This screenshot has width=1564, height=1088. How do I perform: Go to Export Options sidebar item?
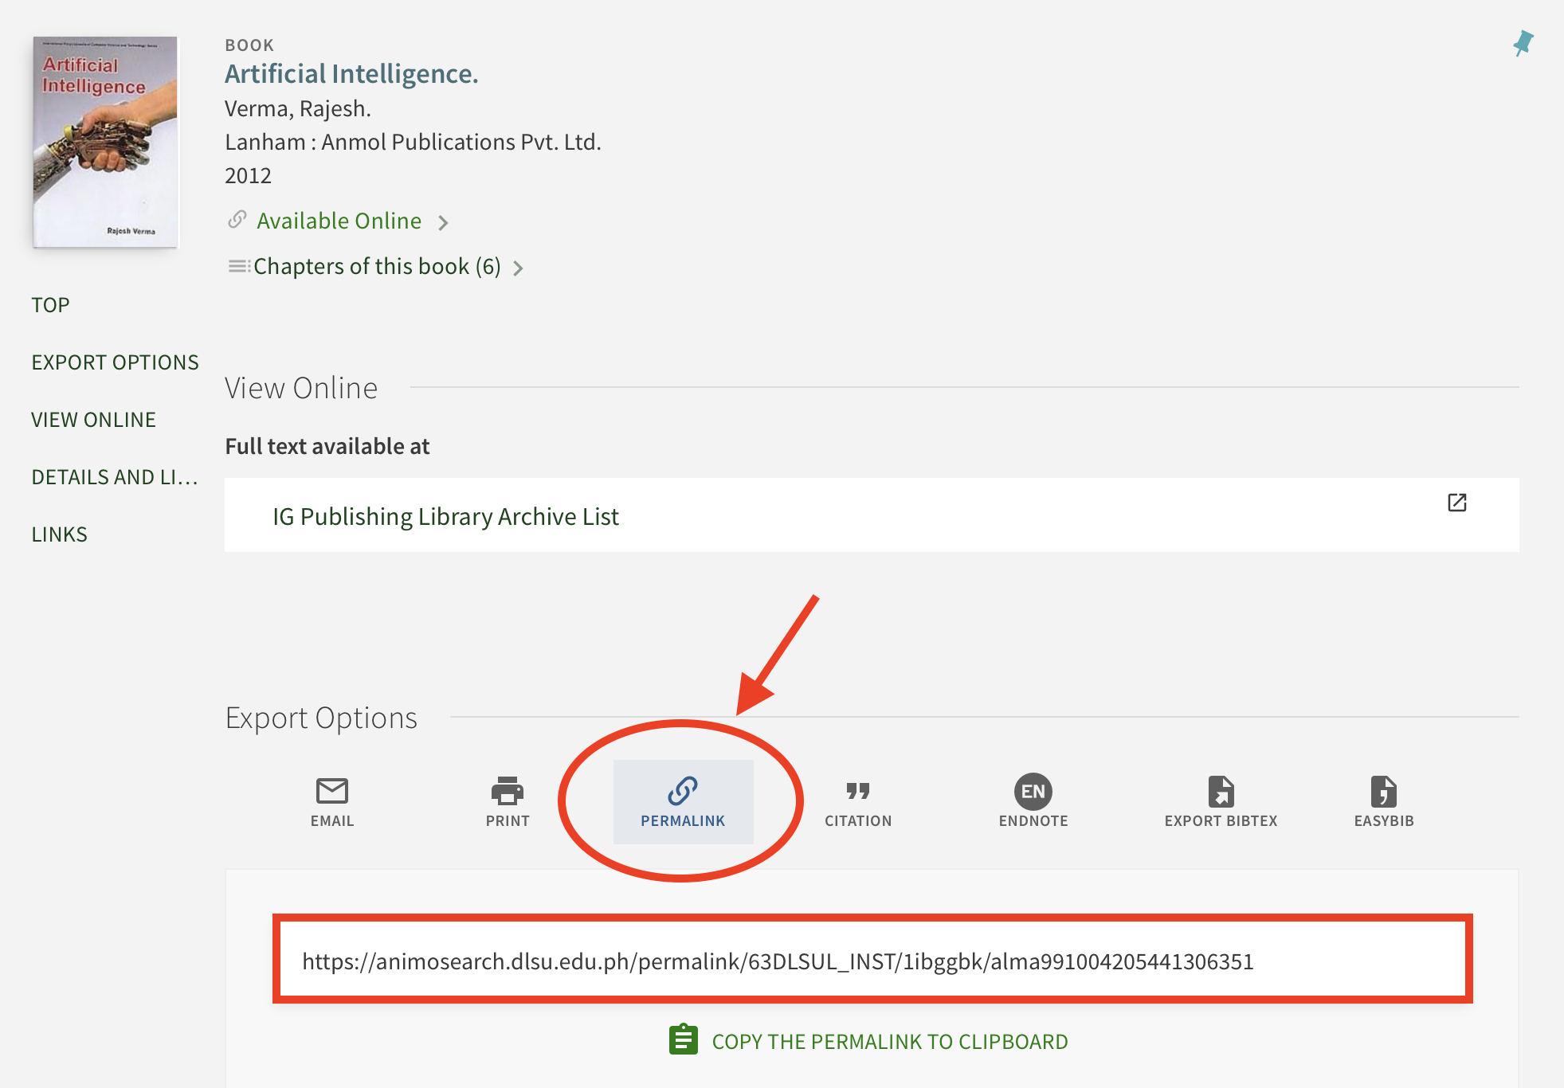[x=115, y=362]
